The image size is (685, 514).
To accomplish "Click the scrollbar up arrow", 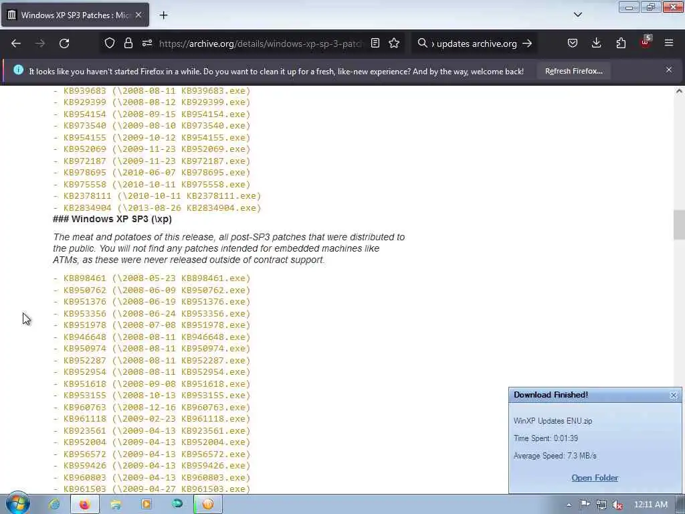I will pyautogui.click(x=679, y=91).
